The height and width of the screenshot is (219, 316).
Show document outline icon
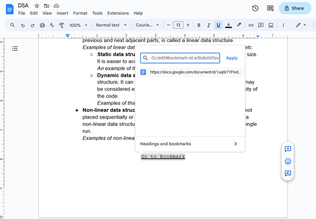pyautogui.click(x=15, y=48)
